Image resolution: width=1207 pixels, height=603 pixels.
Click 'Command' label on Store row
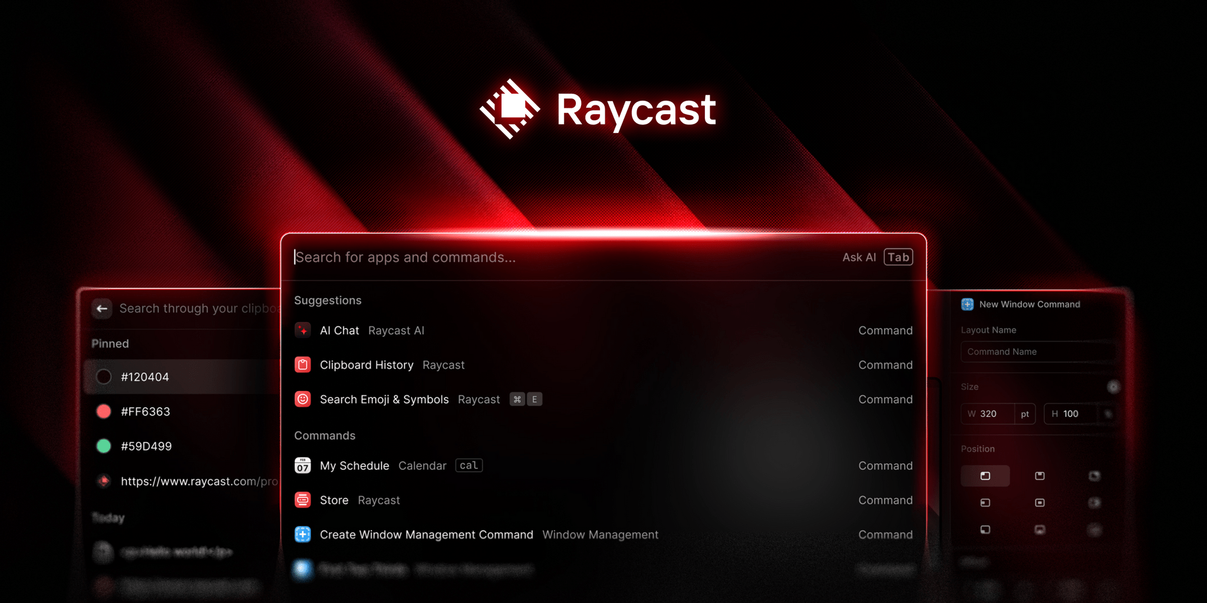click(885, 500)
